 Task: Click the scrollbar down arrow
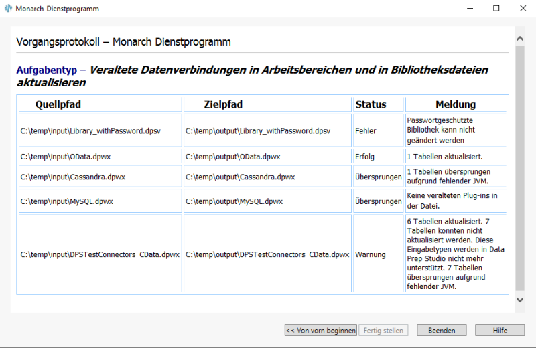[520, 302]
